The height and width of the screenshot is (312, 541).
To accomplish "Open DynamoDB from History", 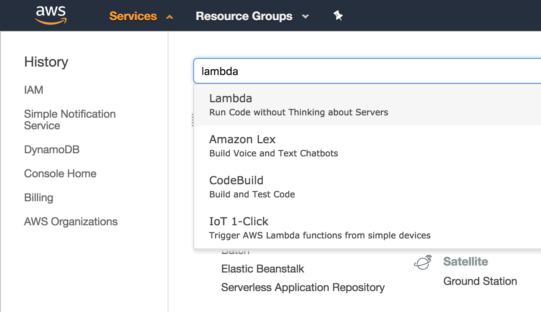I will (x=52, y=149).
